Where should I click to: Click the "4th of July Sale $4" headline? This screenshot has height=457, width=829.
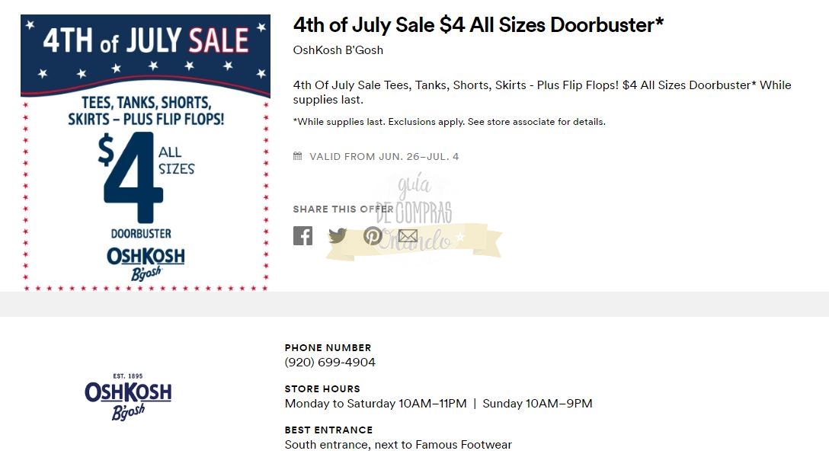pos(478,25)
